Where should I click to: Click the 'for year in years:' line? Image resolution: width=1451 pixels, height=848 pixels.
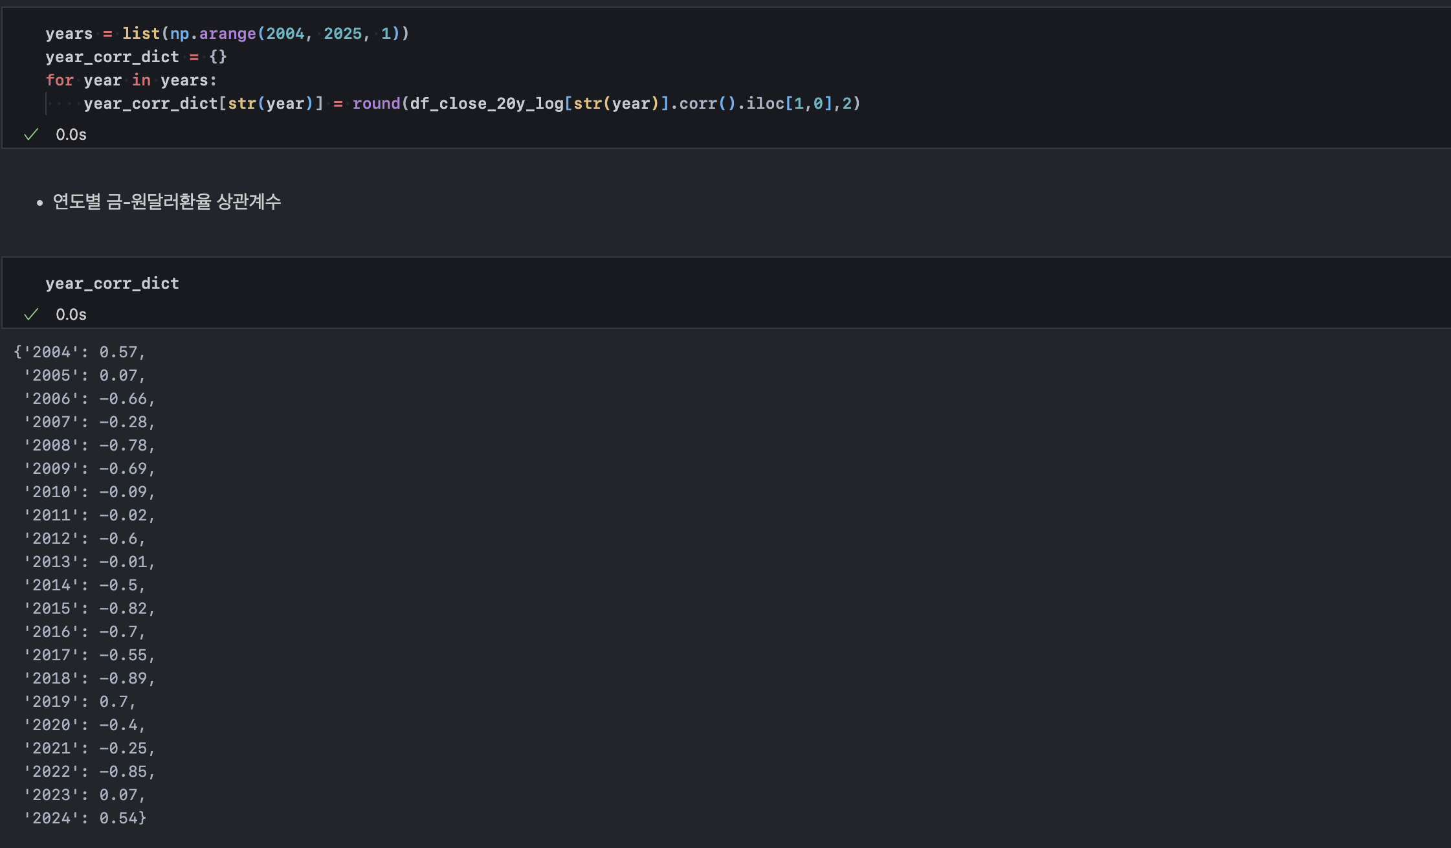pos(131,80)
